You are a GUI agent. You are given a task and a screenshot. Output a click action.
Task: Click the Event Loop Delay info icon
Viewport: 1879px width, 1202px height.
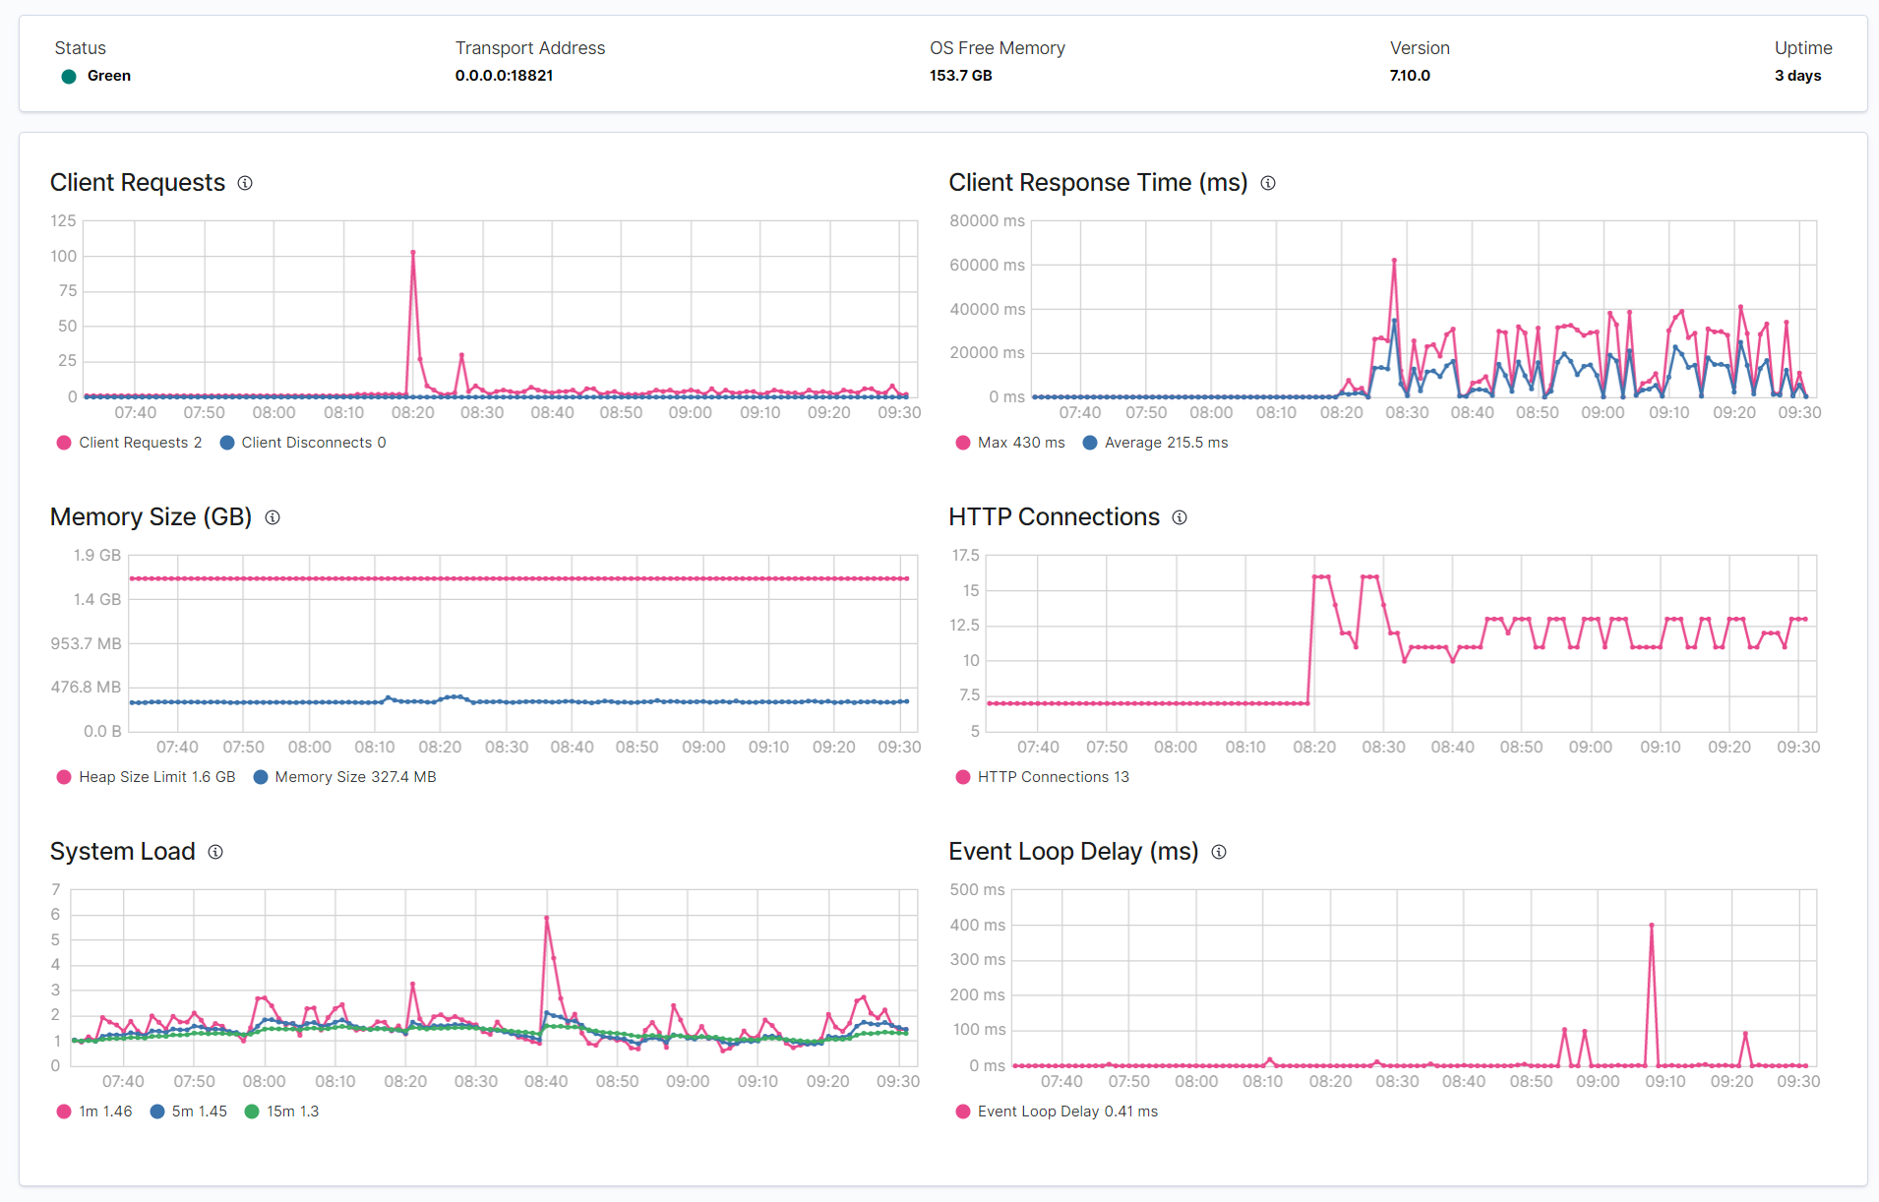[1219, 852]
